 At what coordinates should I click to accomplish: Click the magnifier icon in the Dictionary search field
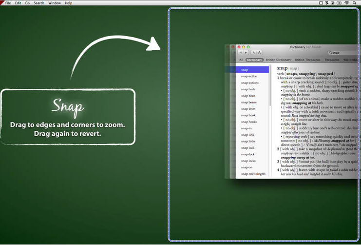coord(330,53)
